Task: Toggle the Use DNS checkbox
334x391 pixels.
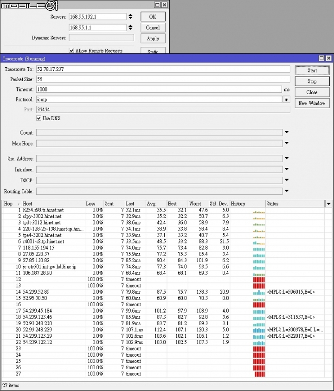Action: (39, 118)
